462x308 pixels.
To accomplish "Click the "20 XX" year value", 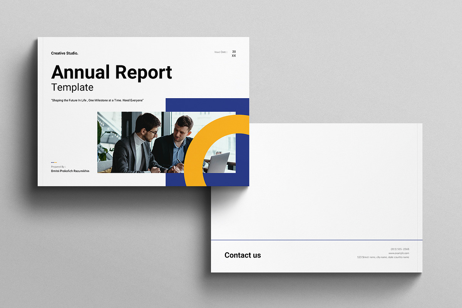I will coord(234,54).
